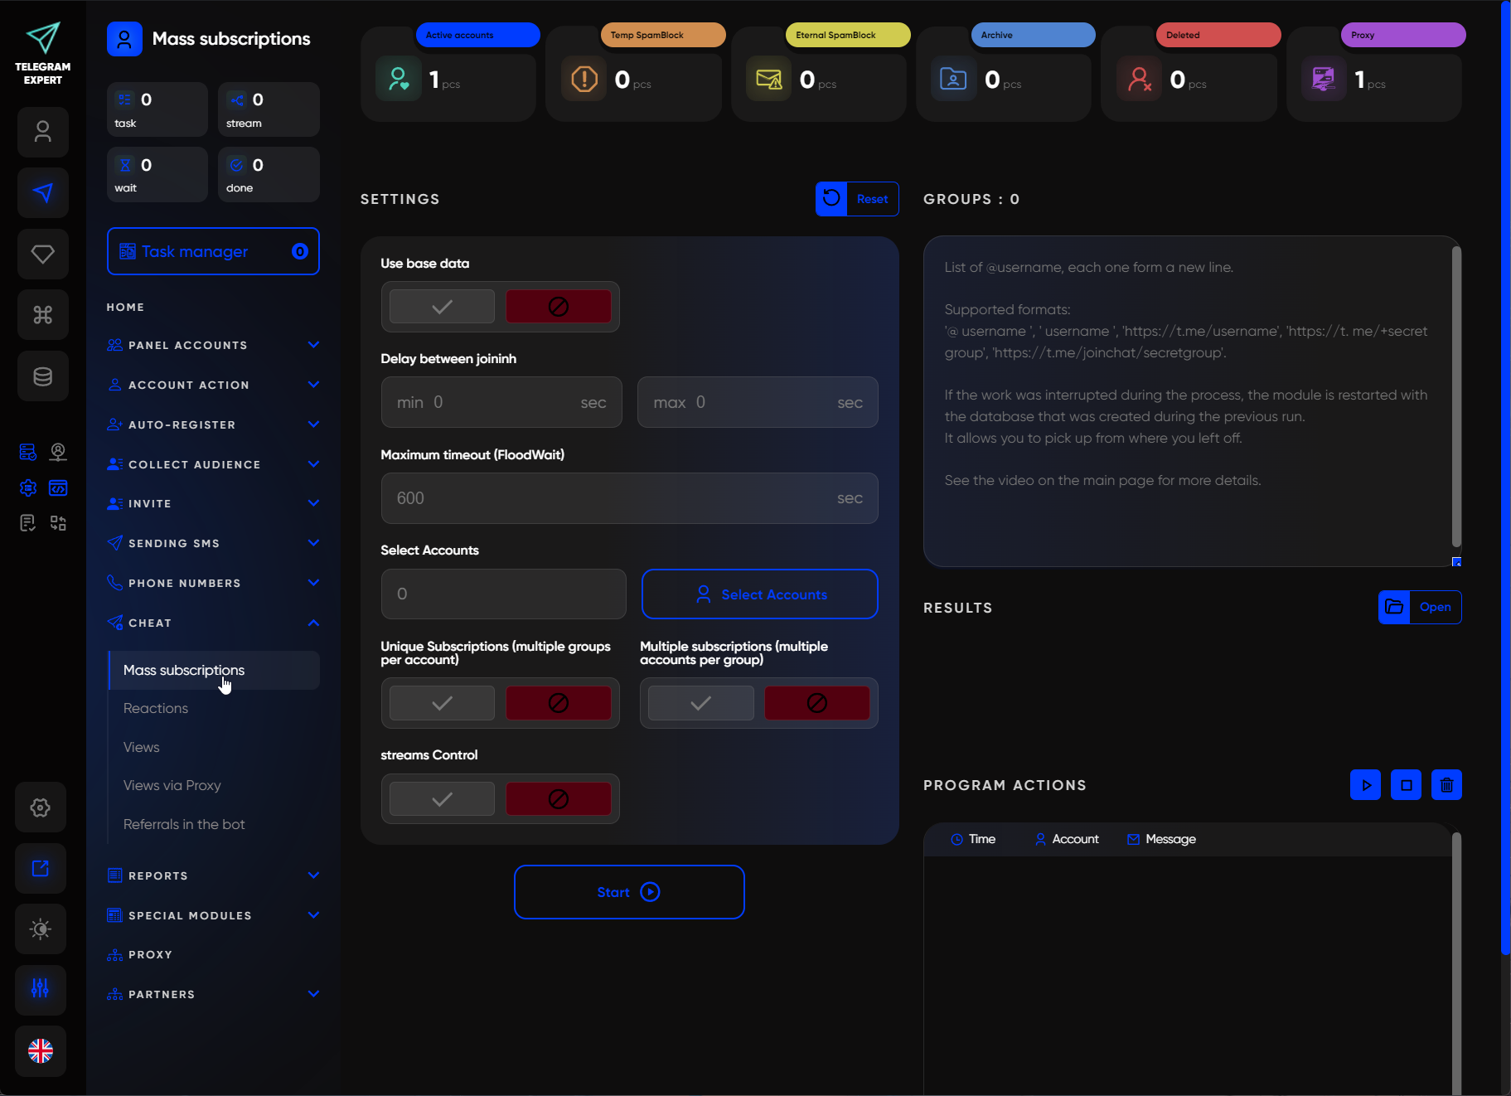Click the diamond icon in left sidebar
Image resolution: width=1511 pixels, height=1096 pixels.
click(x=42, y=254)
